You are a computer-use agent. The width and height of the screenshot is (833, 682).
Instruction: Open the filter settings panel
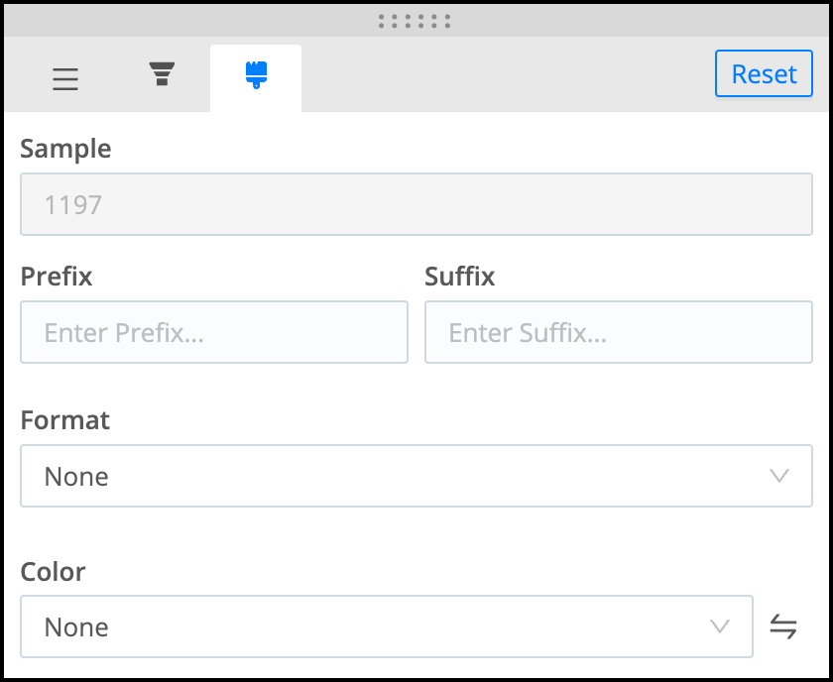tap(161, 74)
